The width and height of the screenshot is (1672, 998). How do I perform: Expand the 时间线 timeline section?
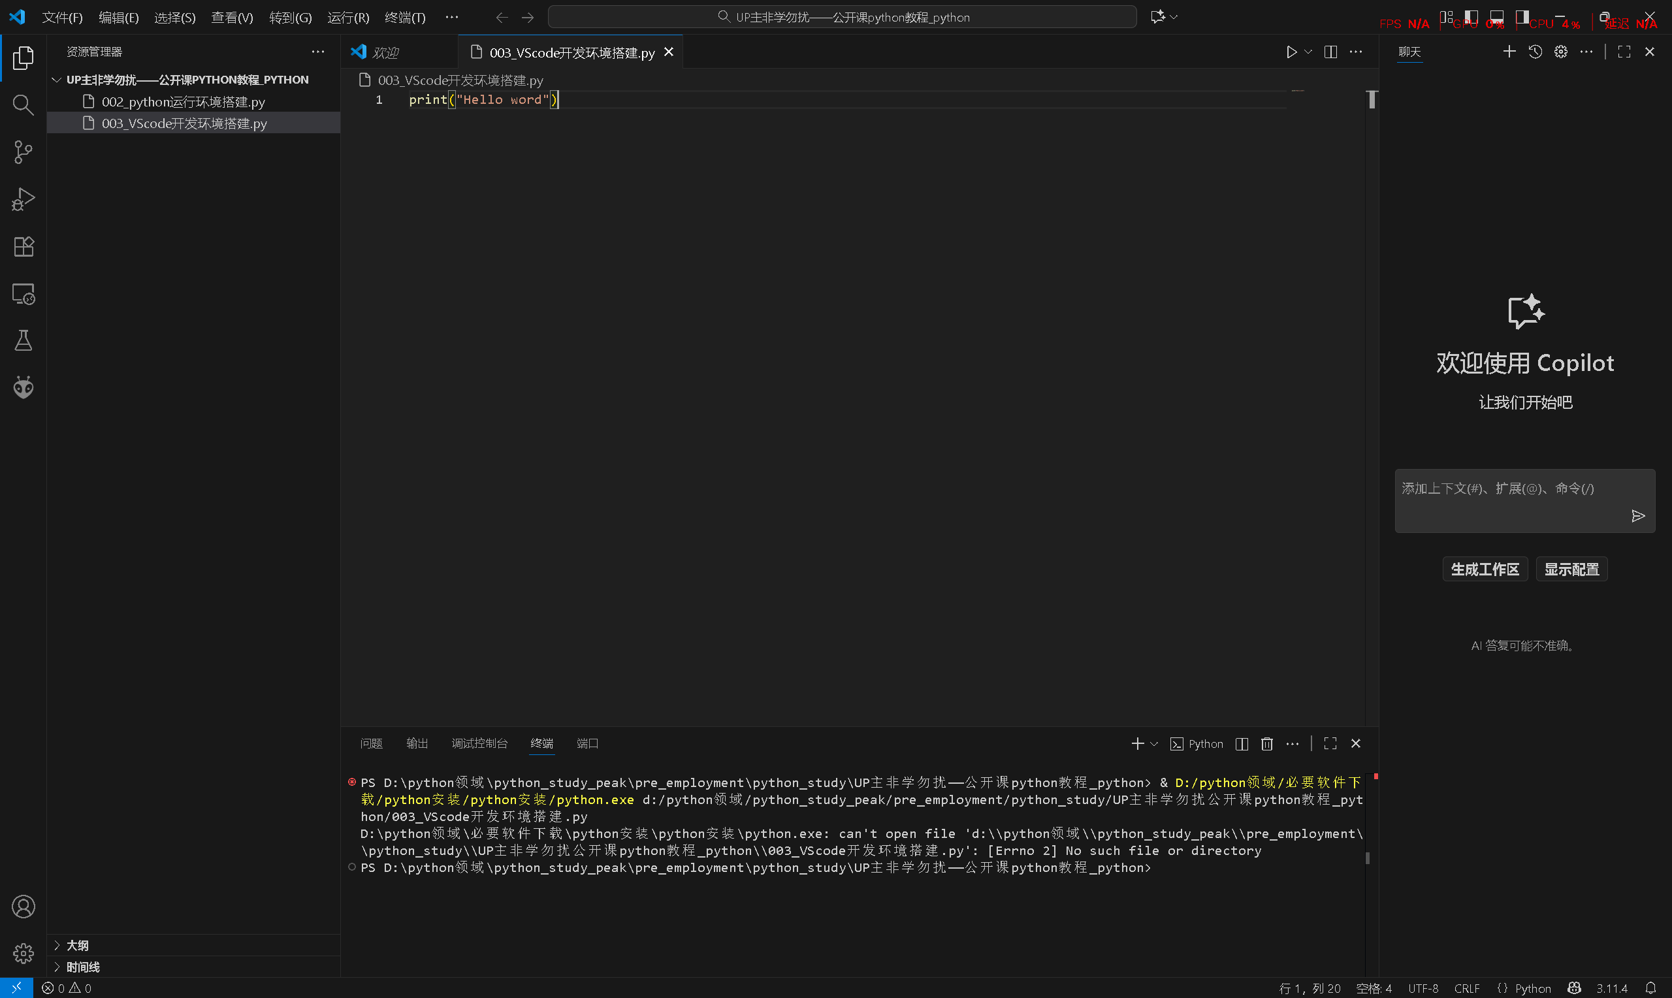[83, 967]
